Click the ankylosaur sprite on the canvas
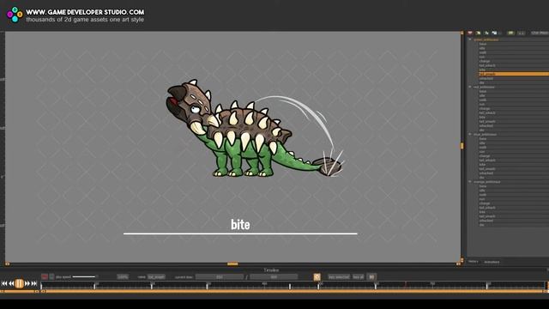549x309 pixels. pos(255,129)
